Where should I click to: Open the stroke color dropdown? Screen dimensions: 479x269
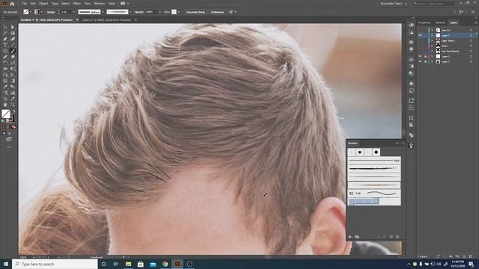coord(42,12)
